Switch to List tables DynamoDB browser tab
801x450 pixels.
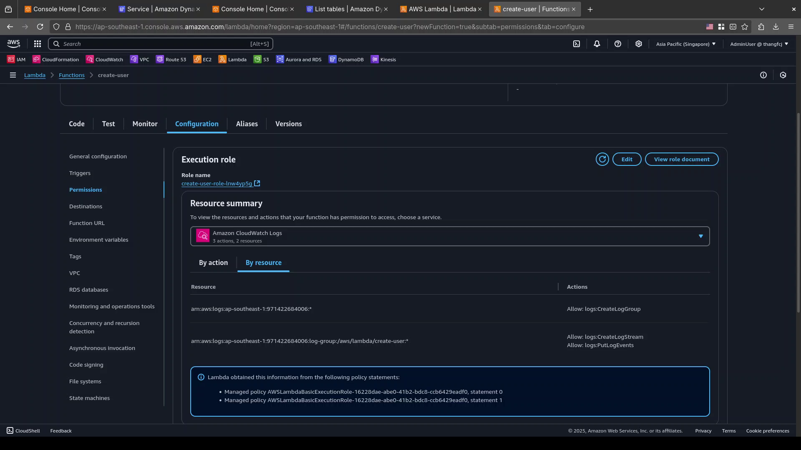pos(346,9)
